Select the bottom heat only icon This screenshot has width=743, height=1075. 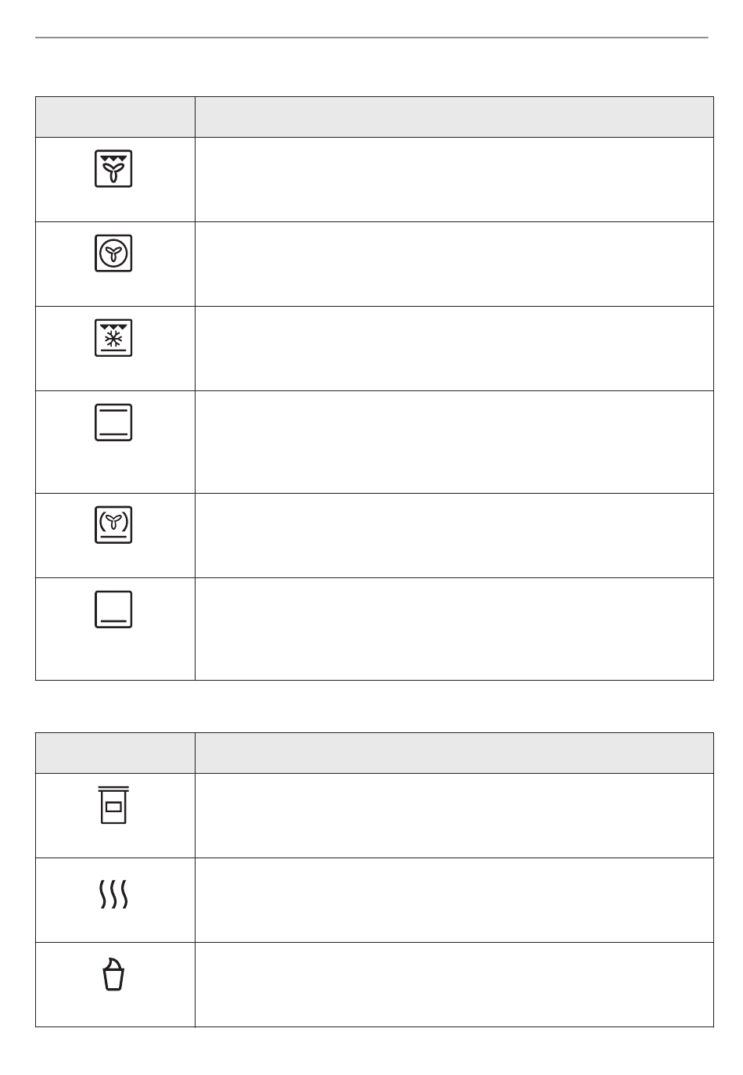(113, 609)
